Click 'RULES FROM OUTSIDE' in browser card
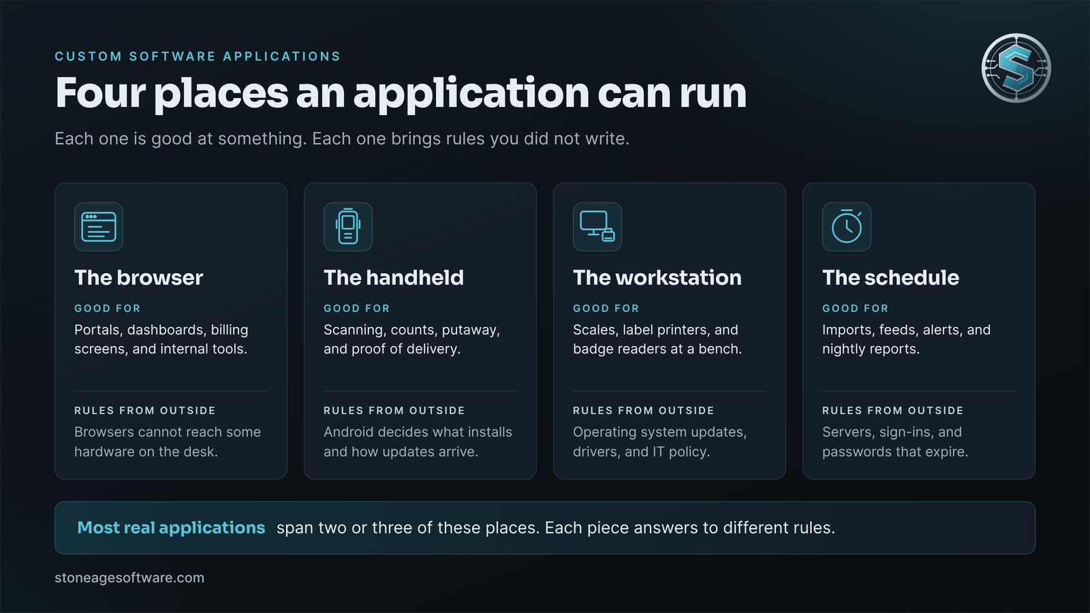 tap(145, 411)
